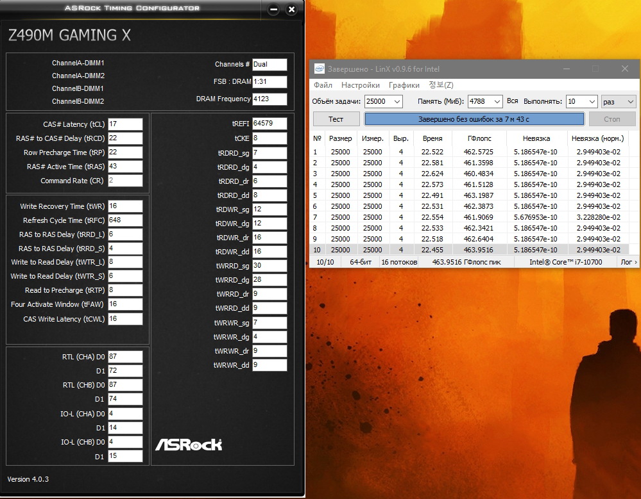The height and width of the screenshot is (499, 641).
Task: Click the CAS Write Latency (tCWL) field
Action: click(x=125, y=318)
